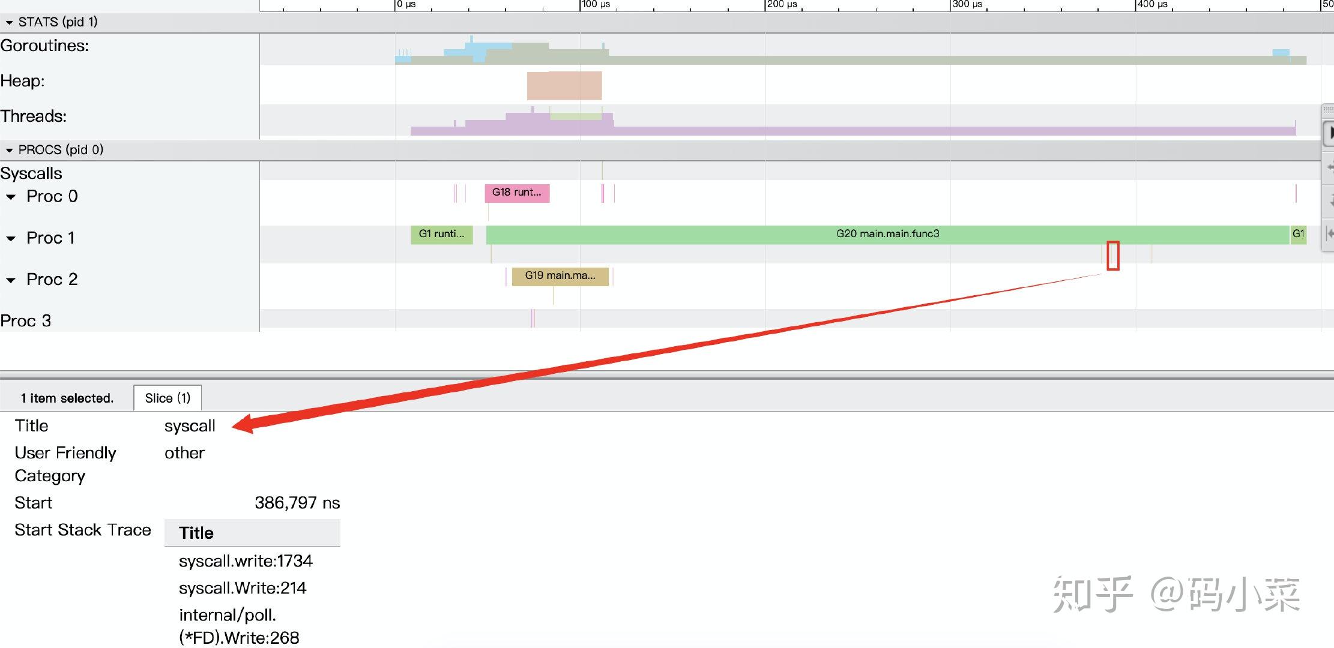Choose the pan tool in the mouse-mode toolbar
1334x648 pixels.
click(1329, 167)
